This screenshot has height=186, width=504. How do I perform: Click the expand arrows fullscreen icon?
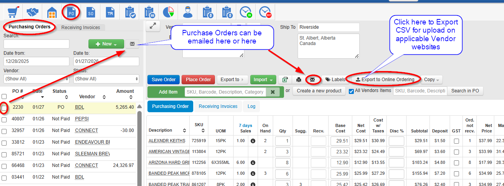coord(153,26)
